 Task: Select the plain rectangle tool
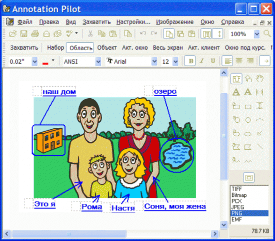tap(248, 107)
